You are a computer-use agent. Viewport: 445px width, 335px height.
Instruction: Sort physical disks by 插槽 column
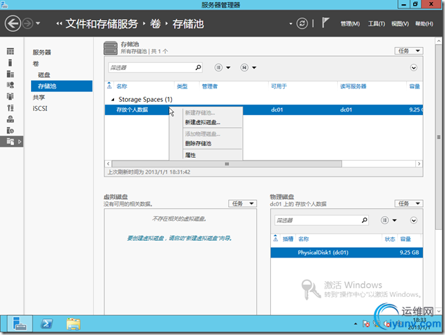tap(287, 239)
